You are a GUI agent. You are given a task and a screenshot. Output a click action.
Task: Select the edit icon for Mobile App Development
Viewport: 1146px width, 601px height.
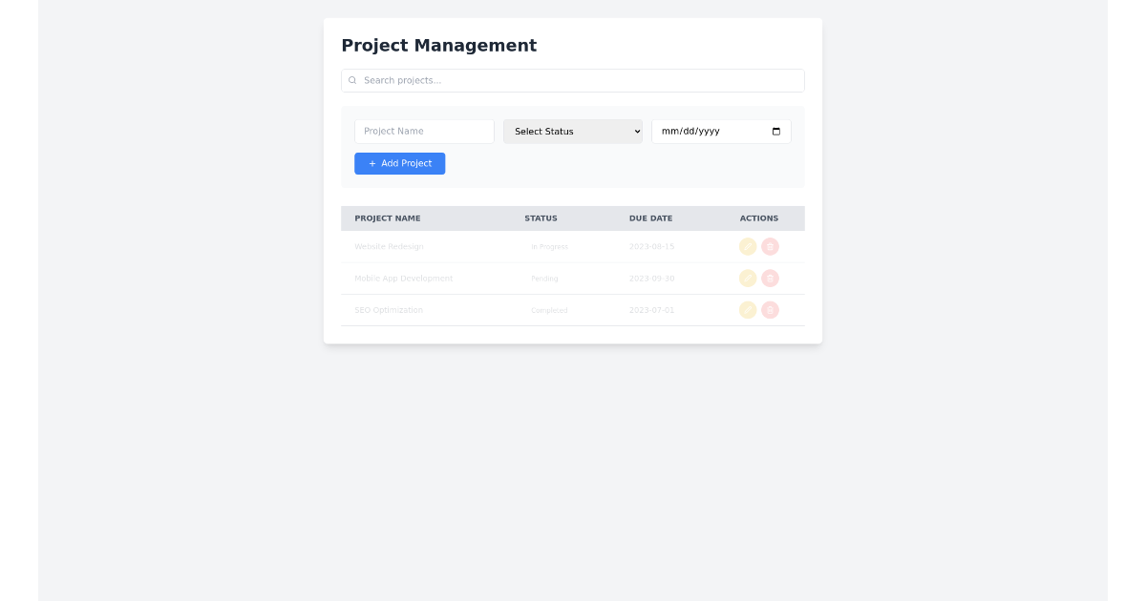(x=748, y=278)
